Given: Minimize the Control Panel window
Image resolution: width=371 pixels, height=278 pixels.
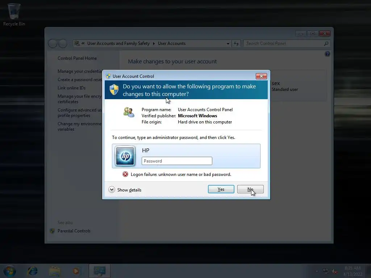Looking at the screenshot, I should [x=301, y=34].
